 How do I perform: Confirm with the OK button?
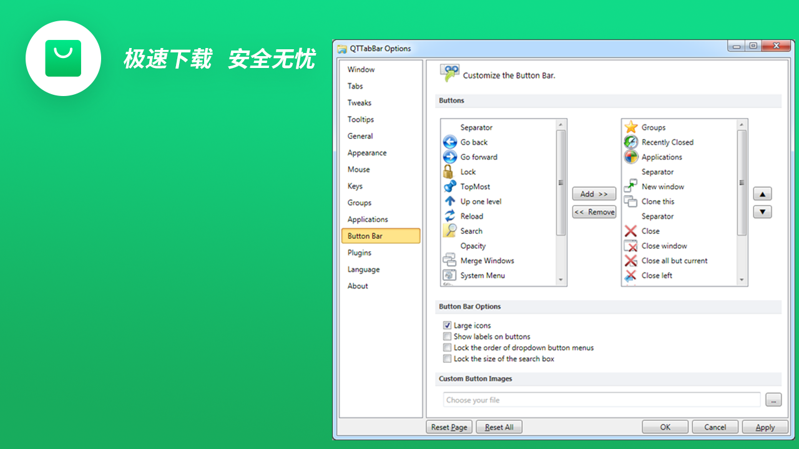(x=665, y=427)
